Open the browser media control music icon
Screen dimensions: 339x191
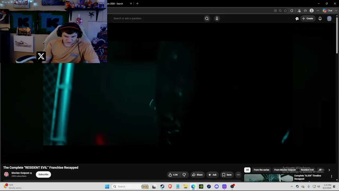pos(299,11)
